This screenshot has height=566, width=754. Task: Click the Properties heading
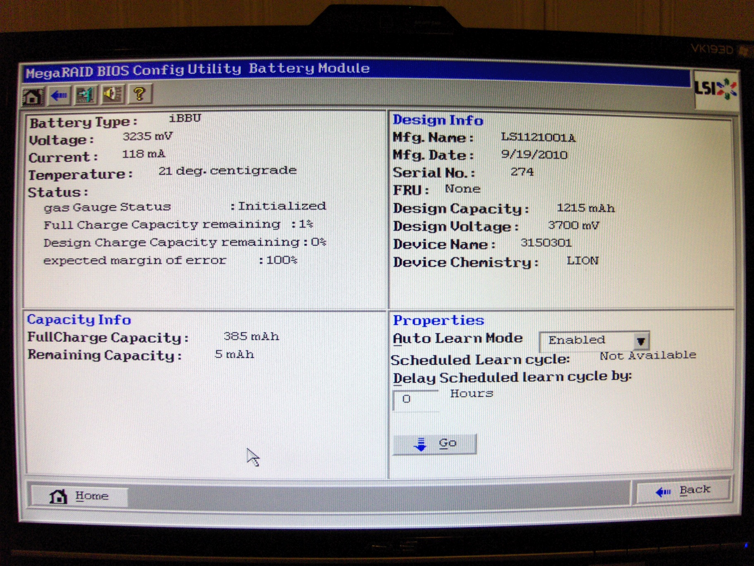[x=439, y=320]
